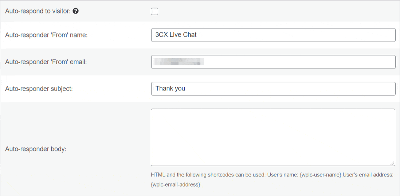400x196 pixels.
Task: Click the blurred email address value
Action: point(179,62)
